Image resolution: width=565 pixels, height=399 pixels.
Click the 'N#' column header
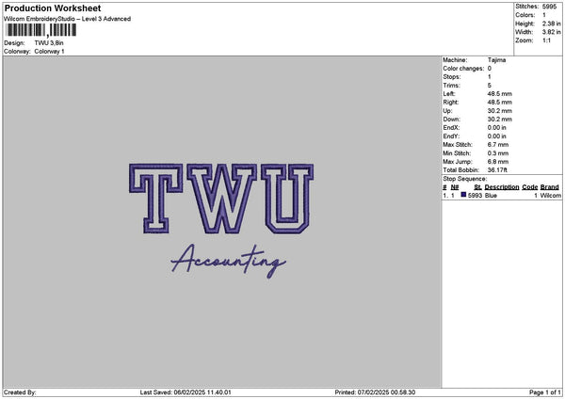coord(455,187)
